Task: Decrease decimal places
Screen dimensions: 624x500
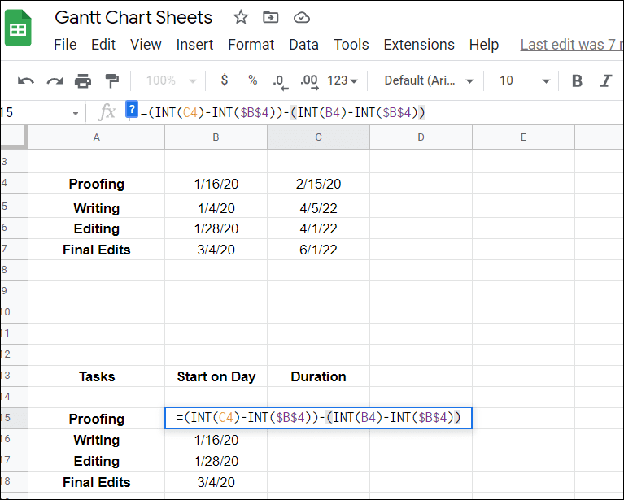Action: [280, 82]
